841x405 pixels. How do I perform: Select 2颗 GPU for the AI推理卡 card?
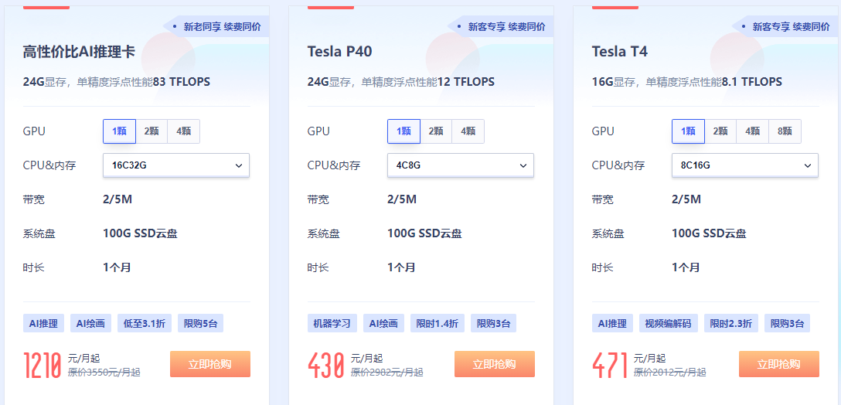(152, 131)
